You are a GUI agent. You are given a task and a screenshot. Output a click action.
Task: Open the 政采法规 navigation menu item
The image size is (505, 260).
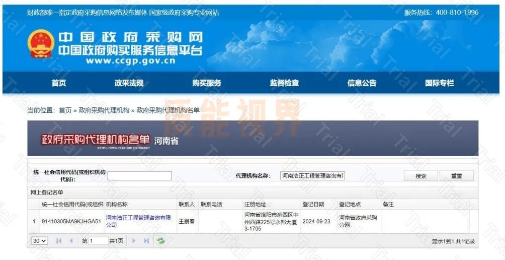click(129, 83)
